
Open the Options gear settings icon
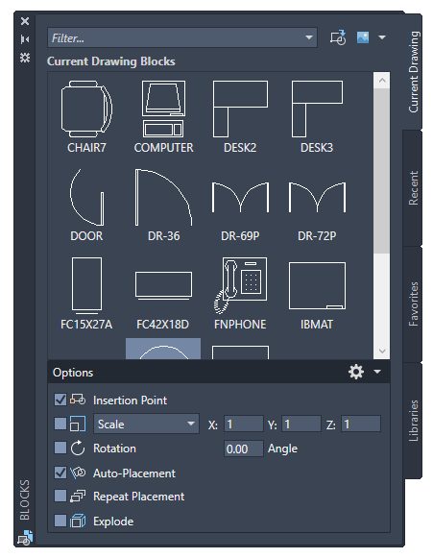356,372
